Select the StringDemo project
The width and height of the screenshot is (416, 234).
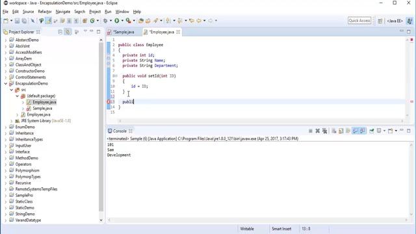(25, 214)
